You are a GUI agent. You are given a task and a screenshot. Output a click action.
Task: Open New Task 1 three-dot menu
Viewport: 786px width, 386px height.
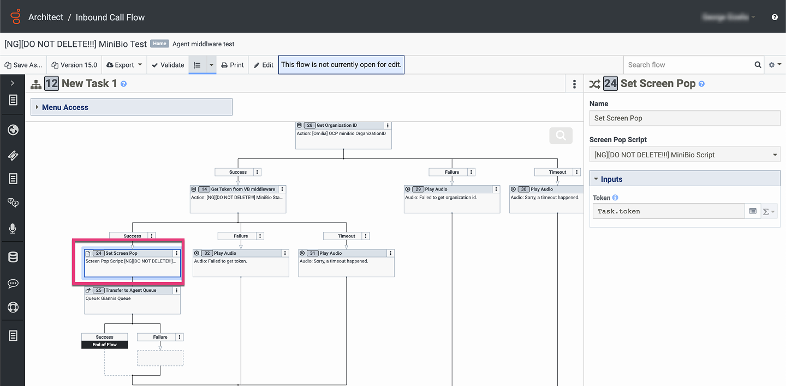coord(574,84)
